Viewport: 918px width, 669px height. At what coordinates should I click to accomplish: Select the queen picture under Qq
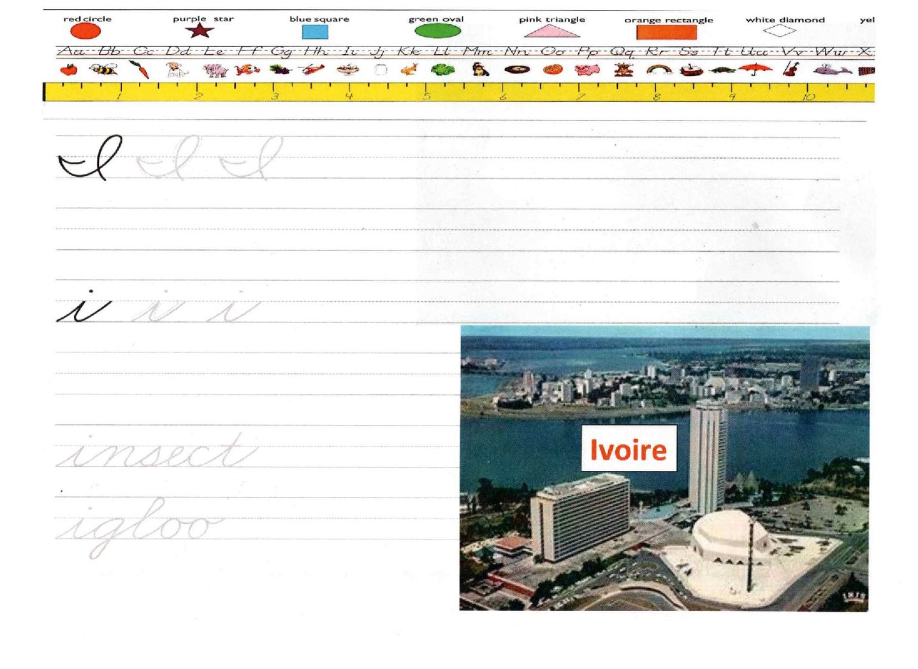623,69
